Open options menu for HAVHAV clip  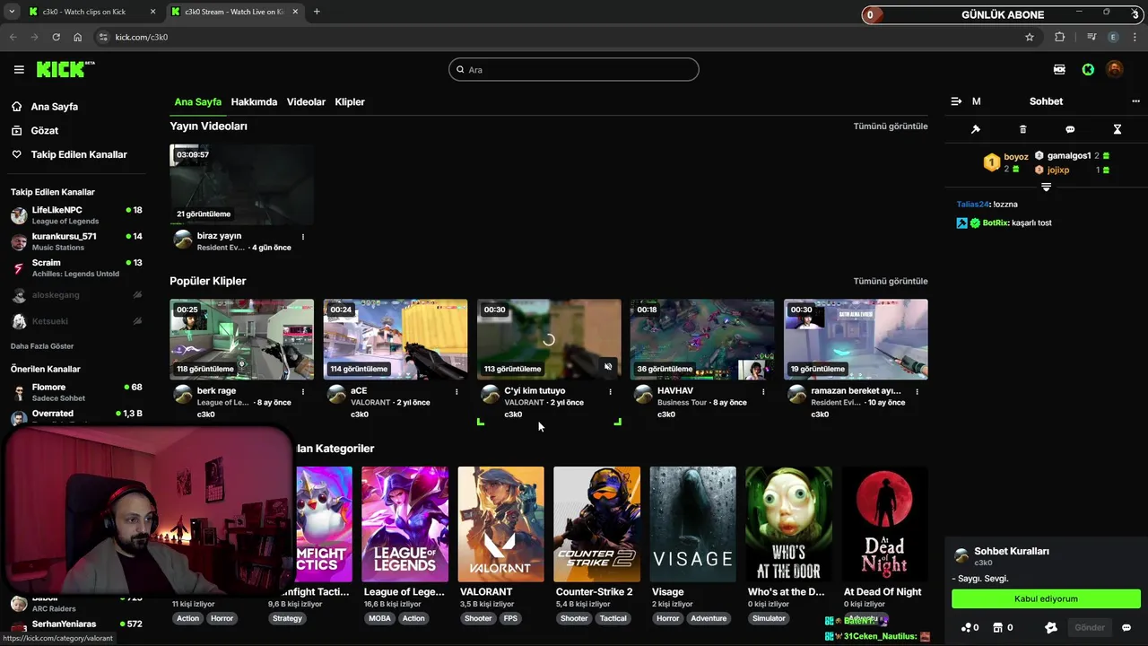763,391
